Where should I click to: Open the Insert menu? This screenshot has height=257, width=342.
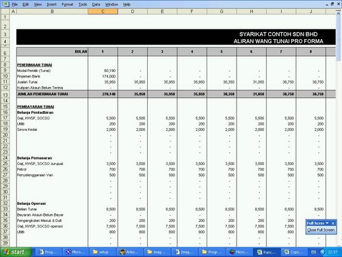point(51,4)
